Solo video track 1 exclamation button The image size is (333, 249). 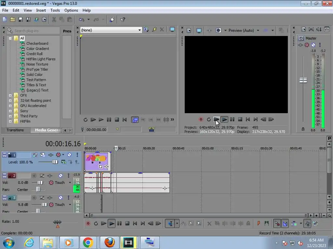pos(77,155)
